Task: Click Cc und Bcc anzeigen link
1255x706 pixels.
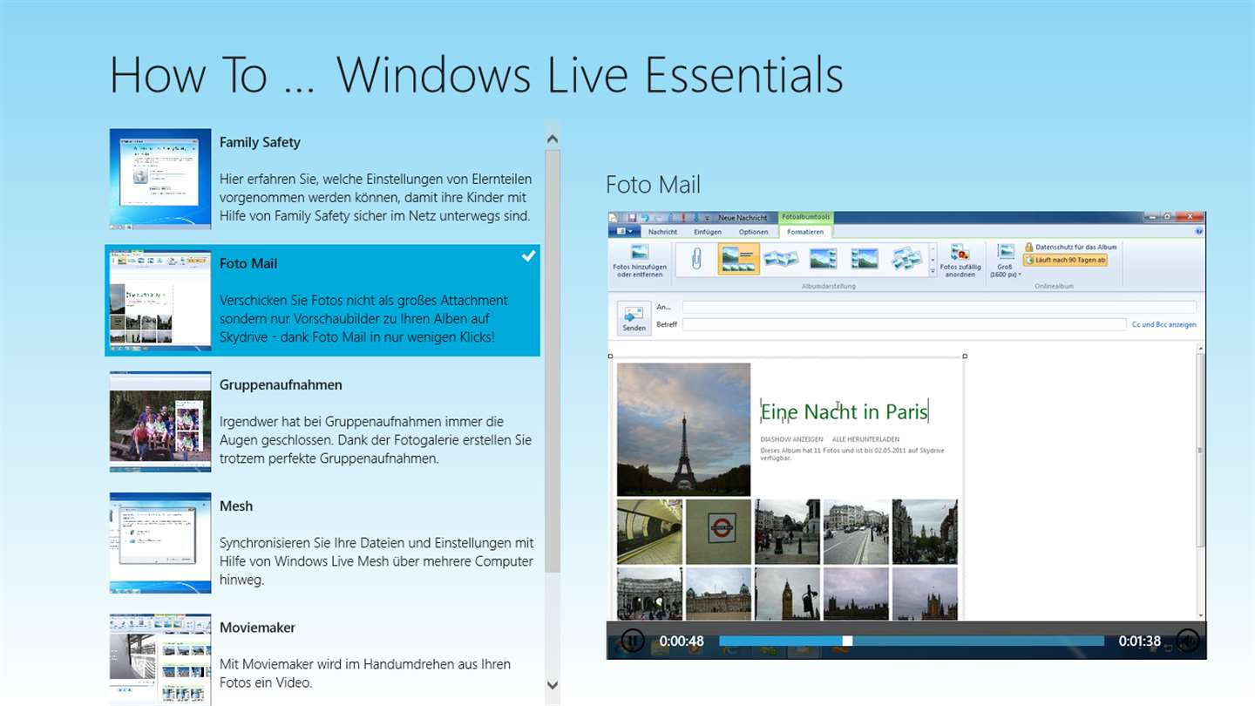Action: coord(1163,324)
